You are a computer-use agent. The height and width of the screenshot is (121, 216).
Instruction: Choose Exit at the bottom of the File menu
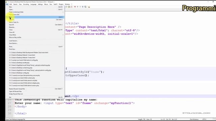[x=35, y=97]
